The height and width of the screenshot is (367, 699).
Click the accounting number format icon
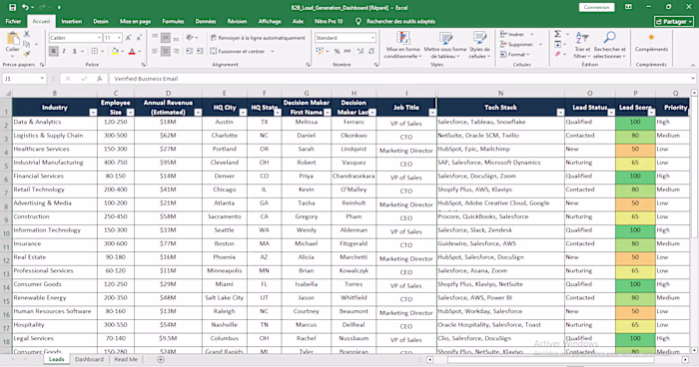320,51
